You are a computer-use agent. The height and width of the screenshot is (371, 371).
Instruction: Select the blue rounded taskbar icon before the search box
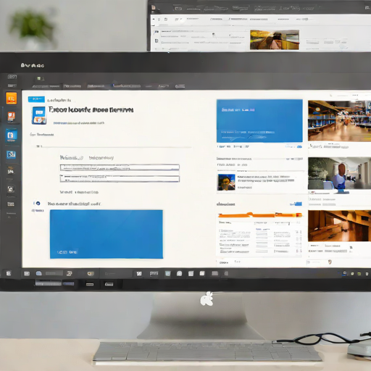pyautogui.click(x=39, y=273)
